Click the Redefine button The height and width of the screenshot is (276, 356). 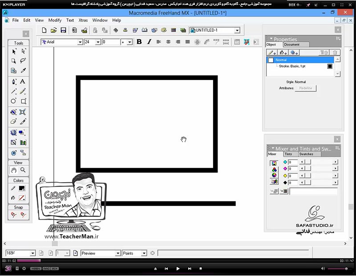tap(306, 88)
